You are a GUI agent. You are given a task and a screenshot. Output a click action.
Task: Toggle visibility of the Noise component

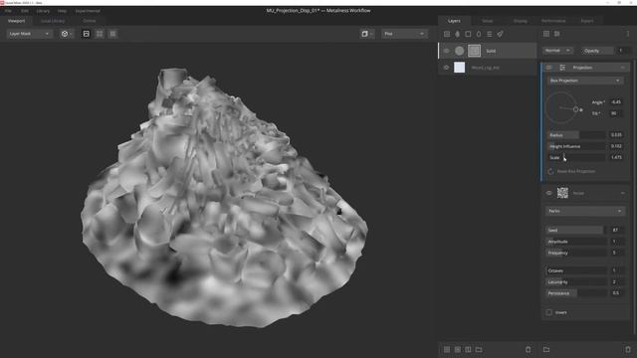click(x=549, y=193)
